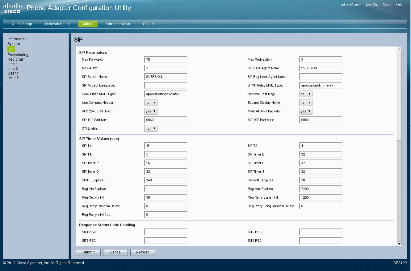411x271 pixels.
Task: Click the vertical scrollbar thumb
Action: pos(399,95)
